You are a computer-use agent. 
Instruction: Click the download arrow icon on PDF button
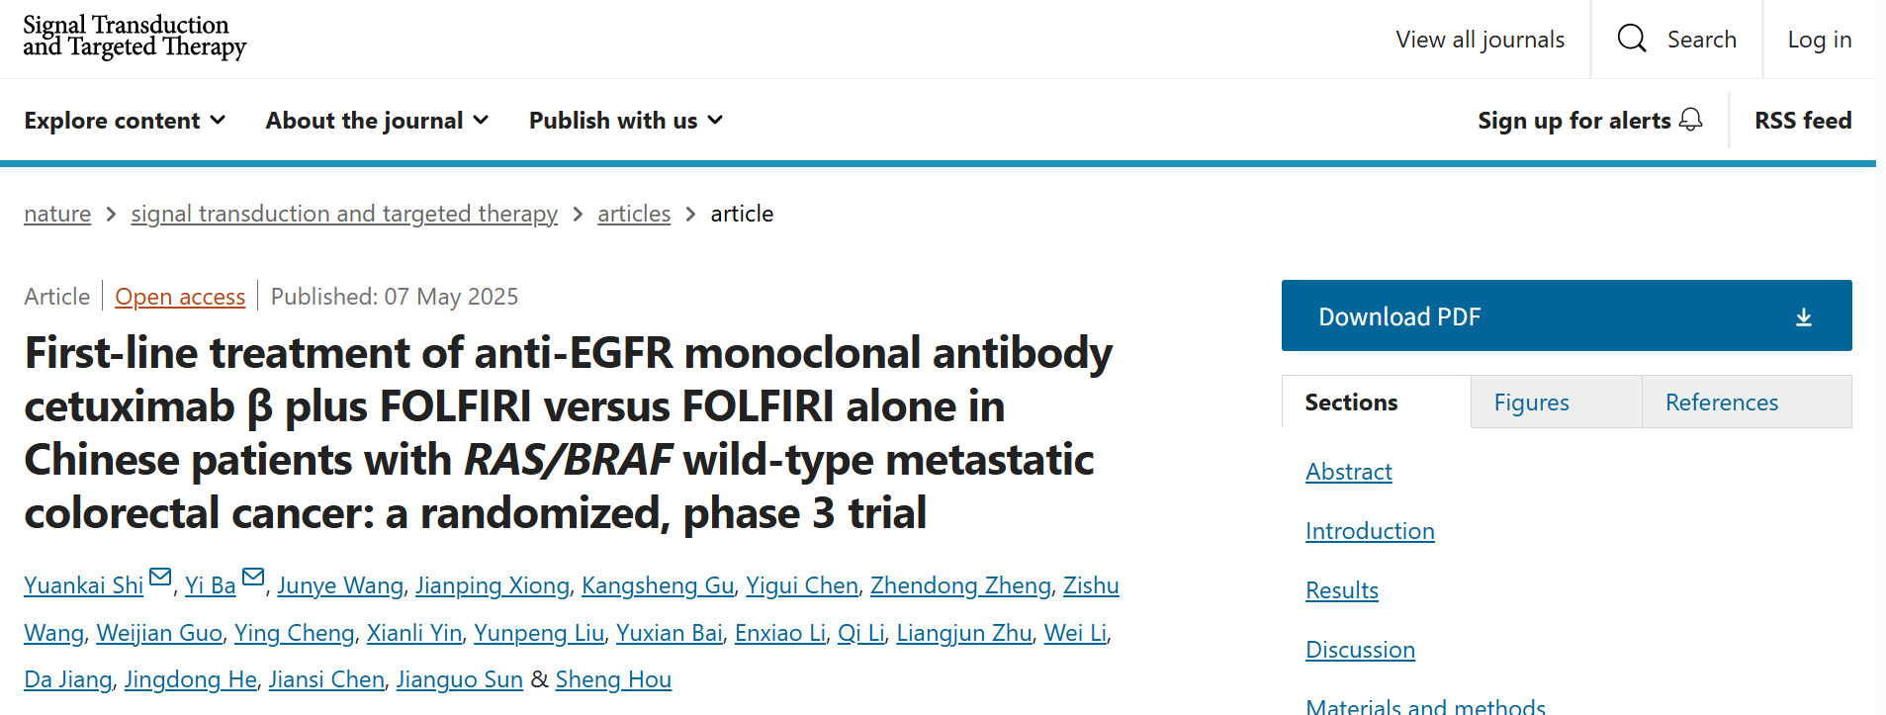tap(1804, 316)
